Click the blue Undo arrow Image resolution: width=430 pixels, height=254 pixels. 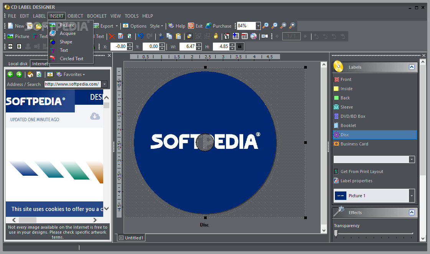click(x=141, y=36)
